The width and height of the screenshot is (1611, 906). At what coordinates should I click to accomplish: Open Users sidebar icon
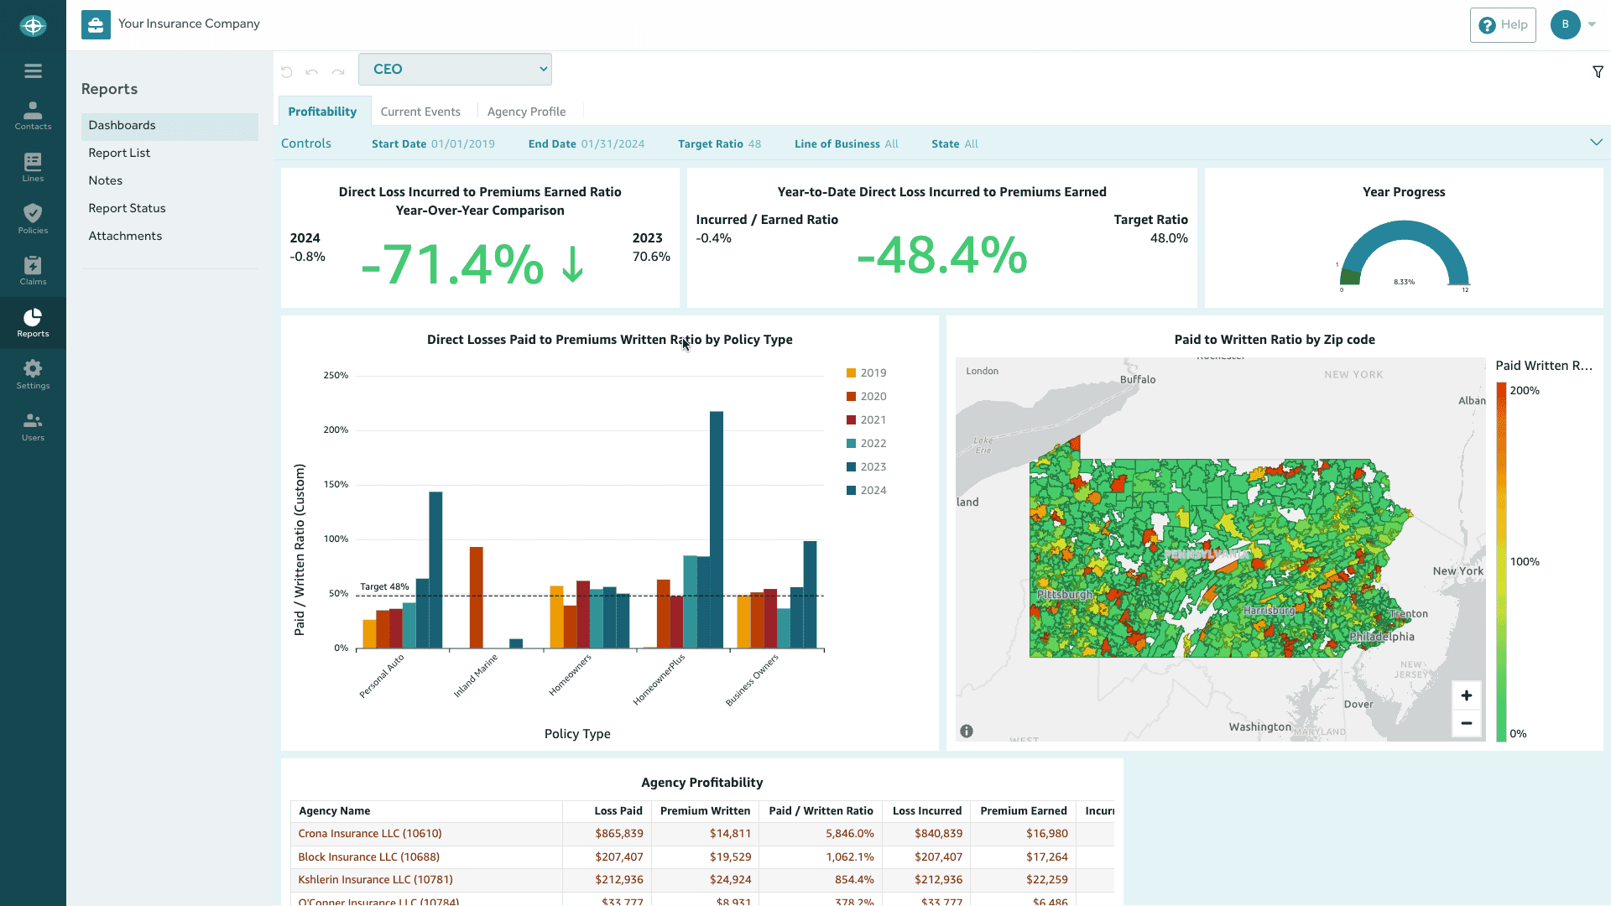33,426
